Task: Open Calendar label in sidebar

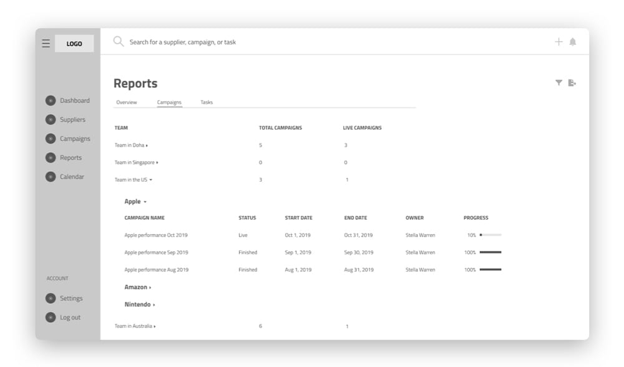Action: tap(72, 177)
